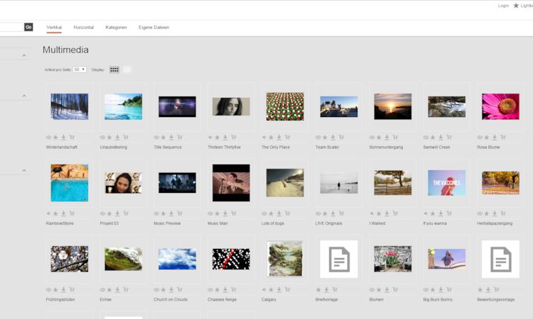533x319 pixels.
Task: Open the Frühlingsblüten title link
Action: point(60,300)
